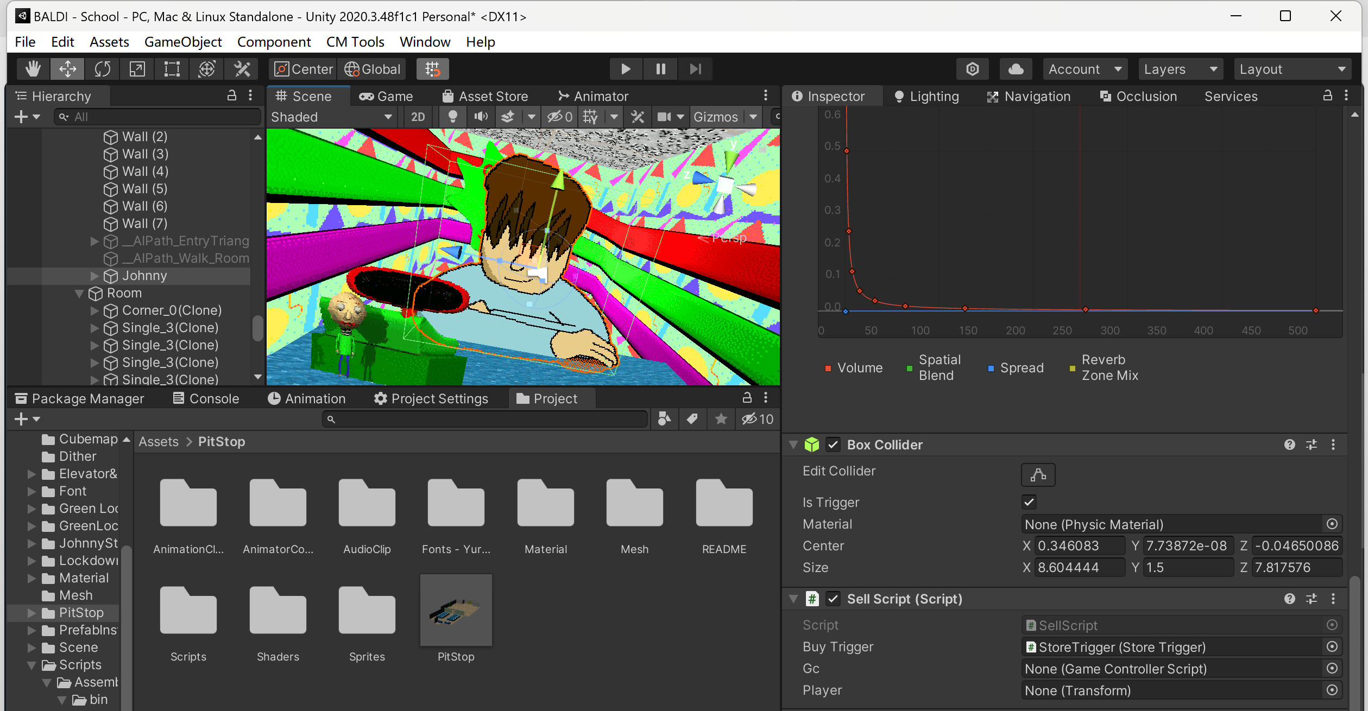Image resolution: width=1368 pixels, height=711 pixels.
Task: Collapse the Room object in Hierarchy
Action: click(79, 293)
